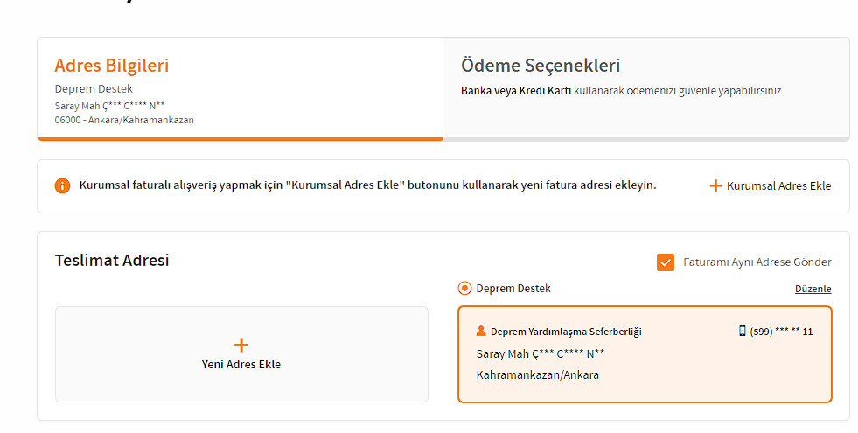The height and width of the screenshot is (433, 858).
Task: Click the Yeni Adres Ekle label
Action: point(241,365)
